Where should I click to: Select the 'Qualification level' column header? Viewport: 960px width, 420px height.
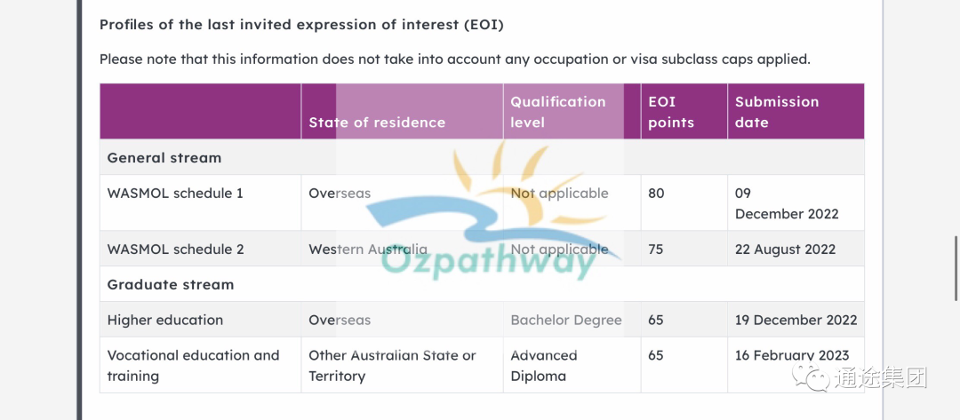tap(557, 112)
